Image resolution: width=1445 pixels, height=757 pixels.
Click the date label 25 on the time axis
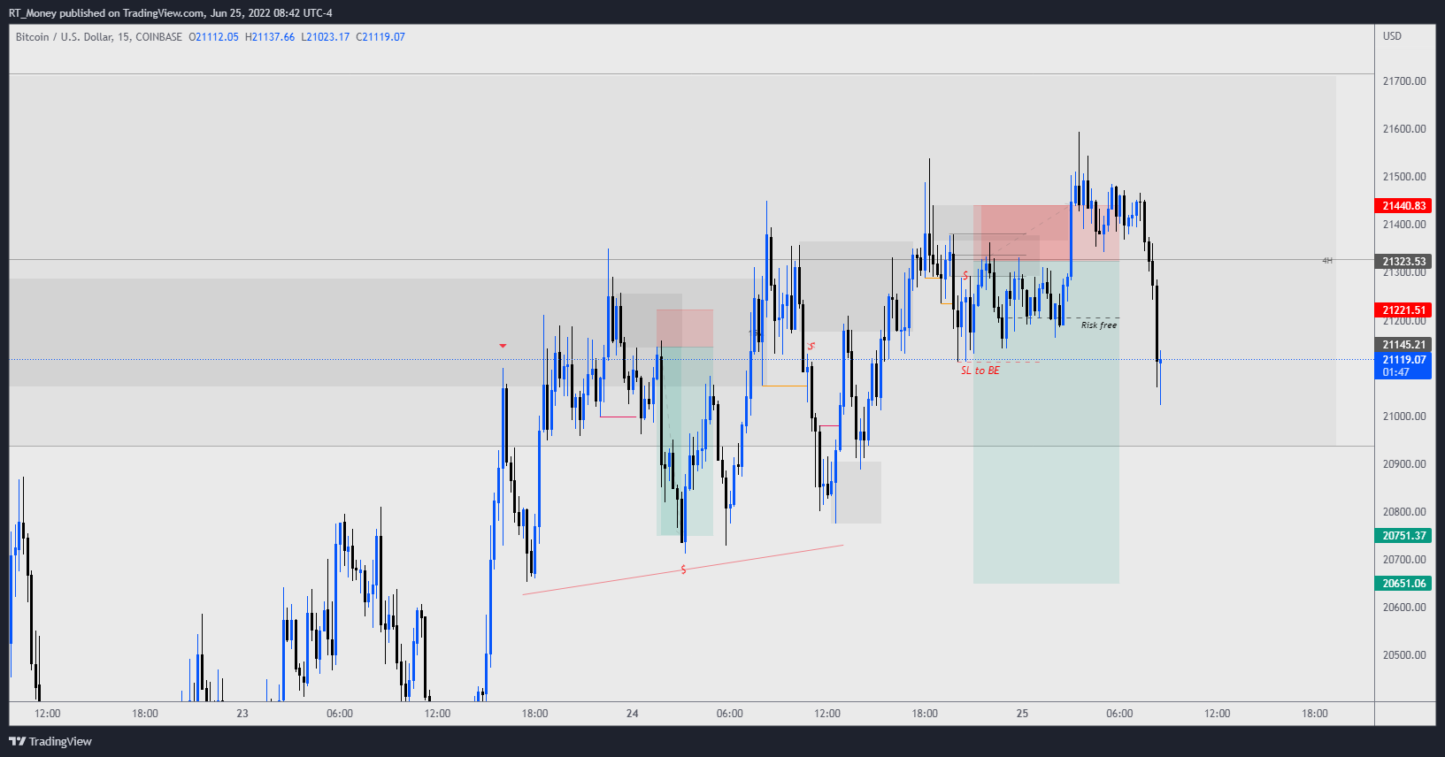[x=1022, y=714]
